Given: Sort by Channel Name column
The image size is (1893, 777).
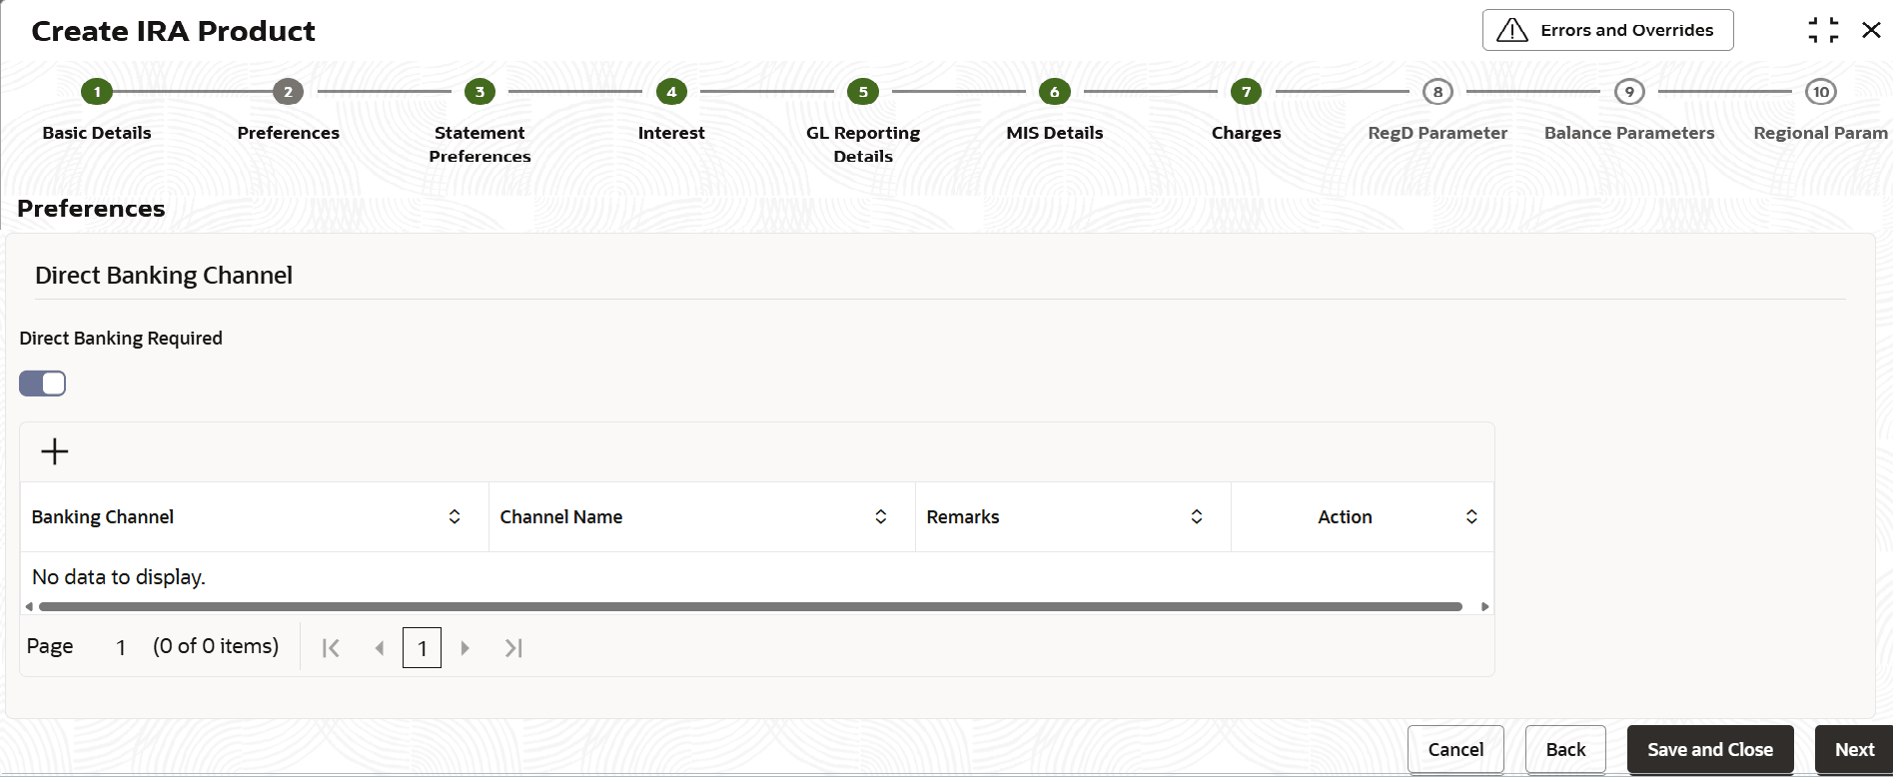Looking at the screenshot, I should [881, 516].
